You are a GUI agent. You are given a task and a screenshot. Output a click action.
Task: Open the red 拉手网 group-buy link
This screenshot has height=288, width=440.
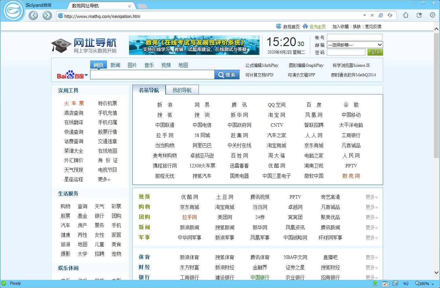189,217
